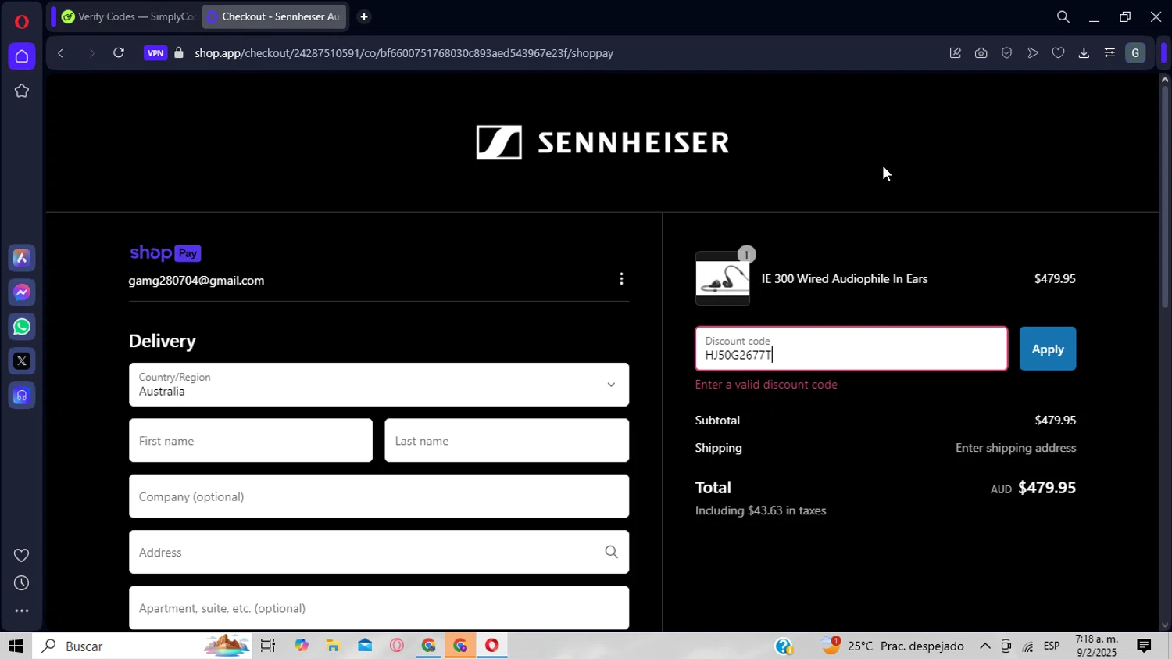
Task: Open Shop Pay account options three dots
Action: tap(621, 279)
